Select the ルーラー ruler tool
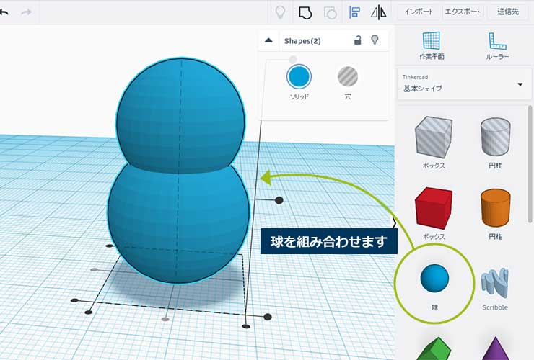This screenshot has height=360, width=534. click(498, 45)
